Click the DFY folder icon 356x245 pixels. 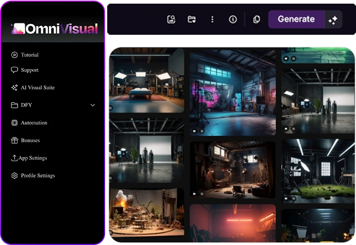tap(14, 105)
